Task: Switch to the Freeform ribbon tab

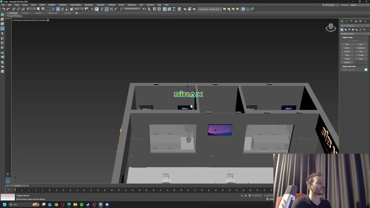Action: (25, 13)
